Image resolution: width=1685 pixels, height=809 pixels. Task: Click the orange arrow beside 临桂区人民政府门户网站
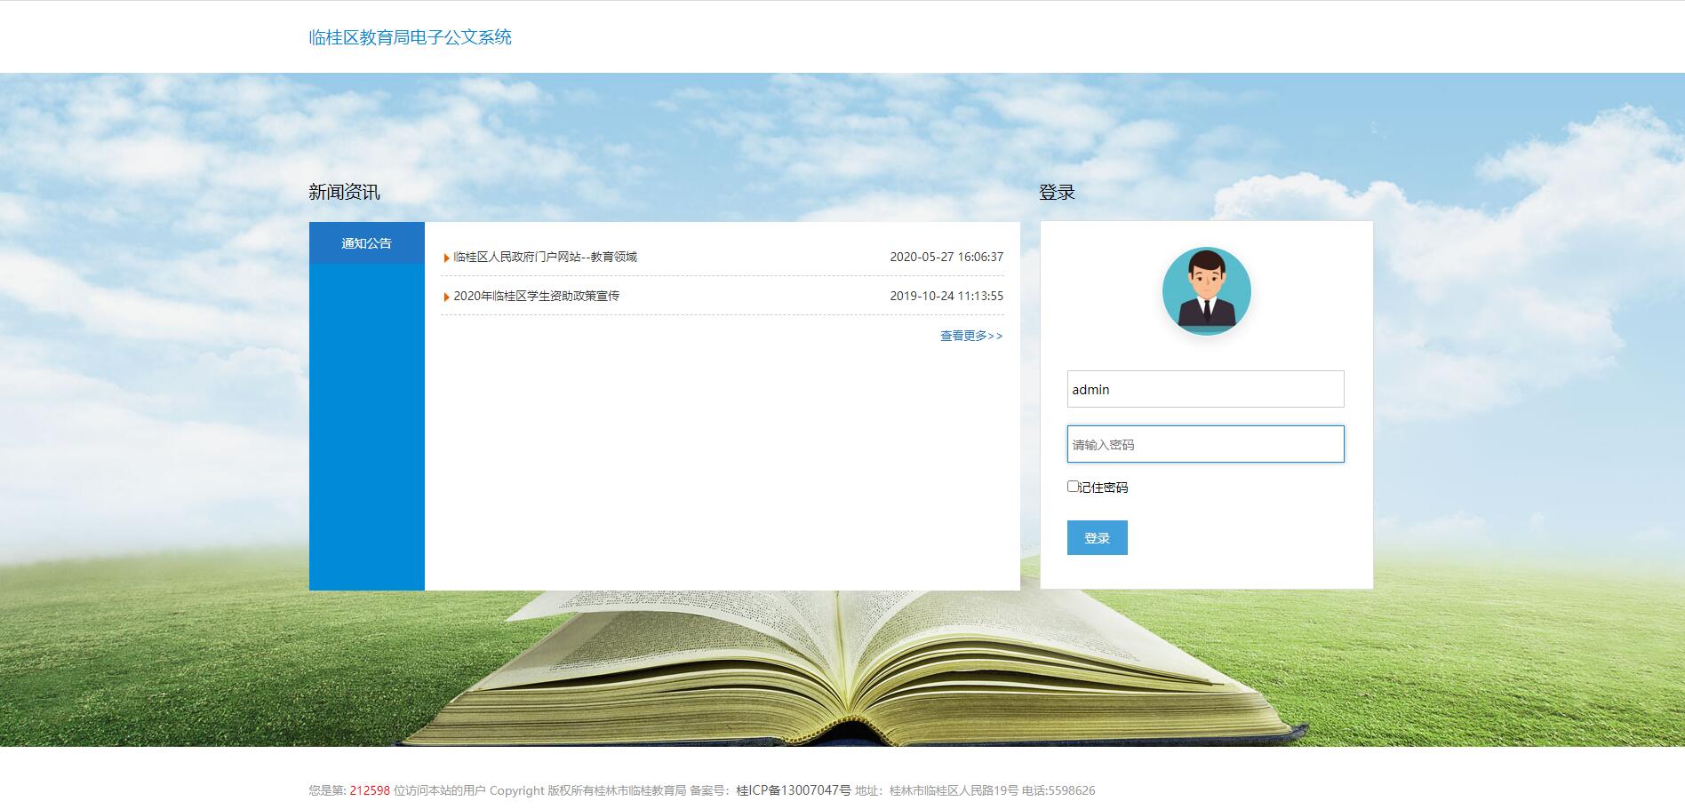(x=446, y=258)
